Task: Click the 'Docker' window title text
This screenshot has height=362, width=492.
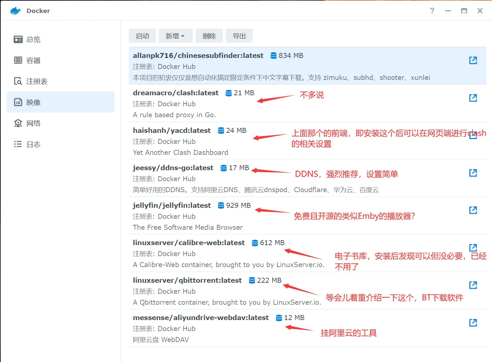Action: tap(38, 11)
